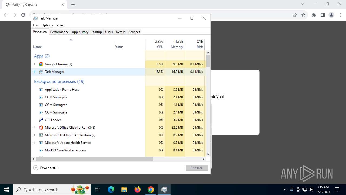Click the MoUSO Core Worker Process icon
The height and width of the screenshot is (195, 346).
pyautogui.click(x=41, y=150)
